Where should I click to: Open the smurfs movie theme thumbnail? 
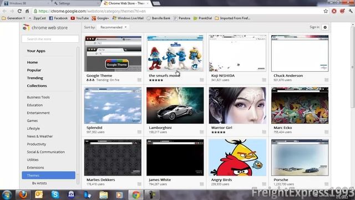click(x=175, y=53)
